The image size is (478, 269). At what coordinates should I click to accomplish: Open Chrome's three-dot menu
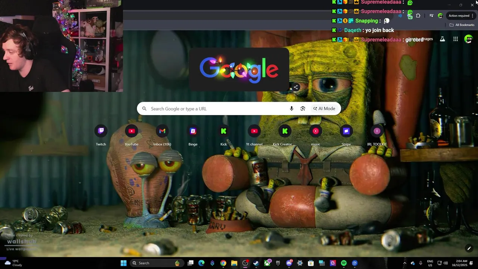click(x=473, y=16)
